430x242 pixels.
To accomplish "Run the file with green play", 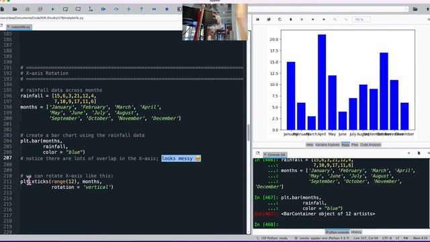I will (52, 9).
